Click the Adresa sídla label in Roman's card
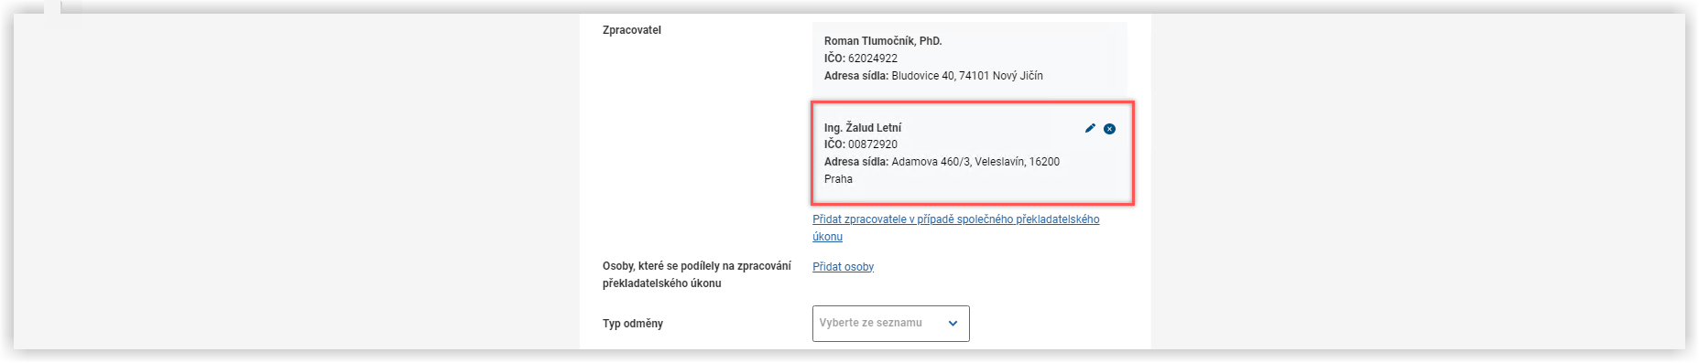1699x363 pixels. [x=856, y=76]
